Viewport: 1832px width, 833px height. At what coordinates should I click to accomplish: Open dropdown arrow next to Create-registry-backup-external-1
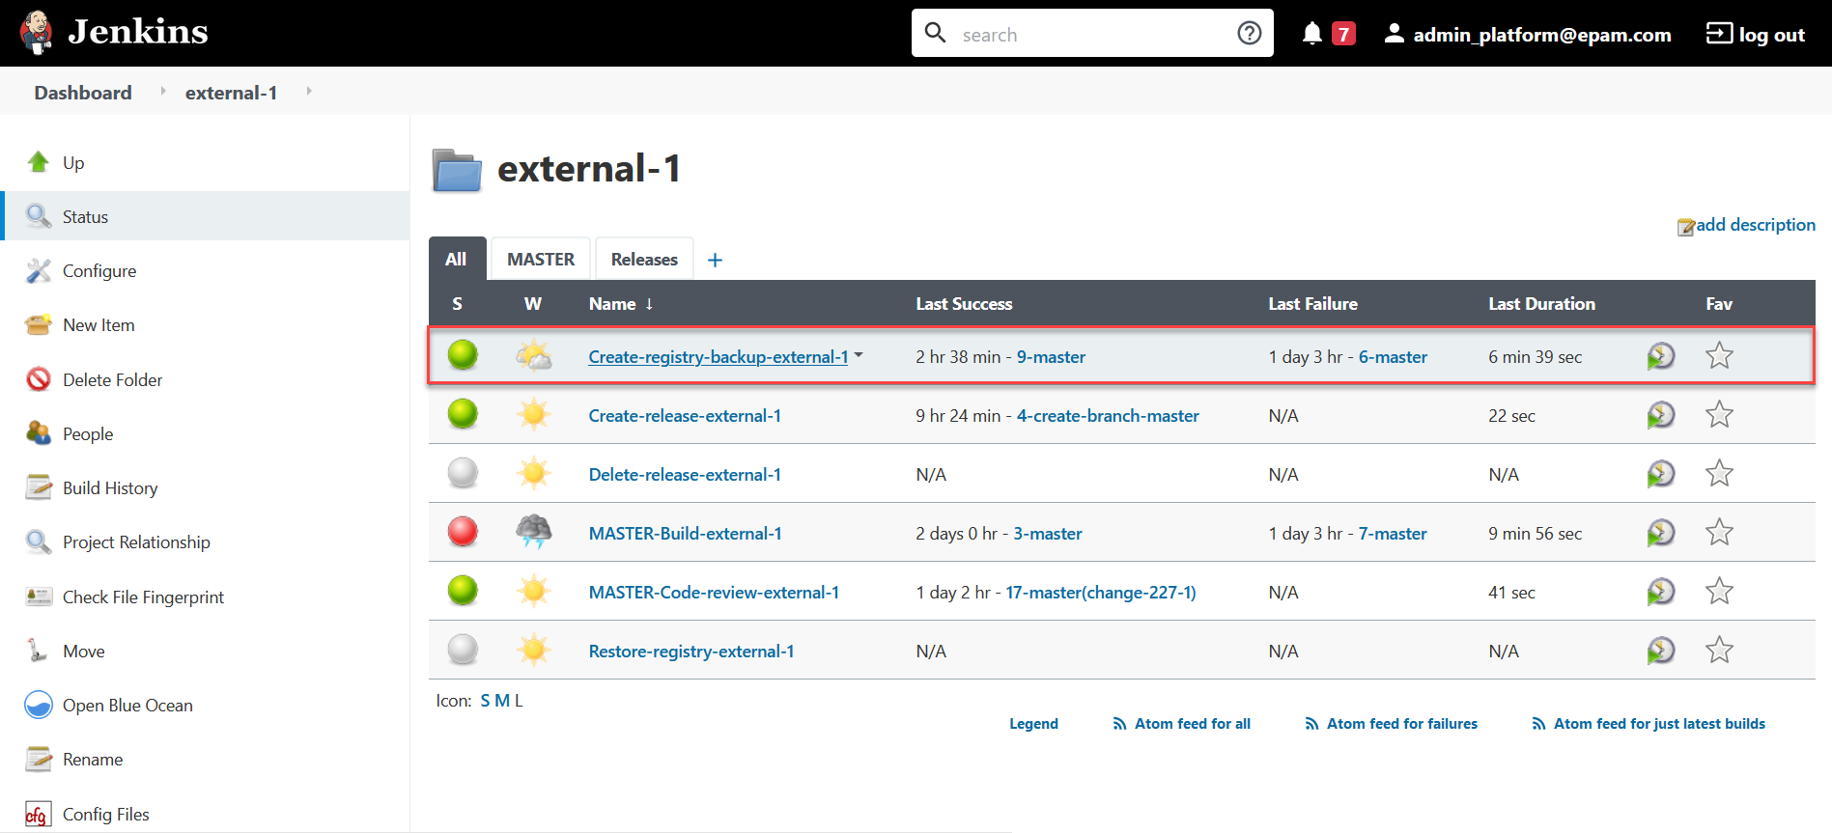tap(859, 355)
